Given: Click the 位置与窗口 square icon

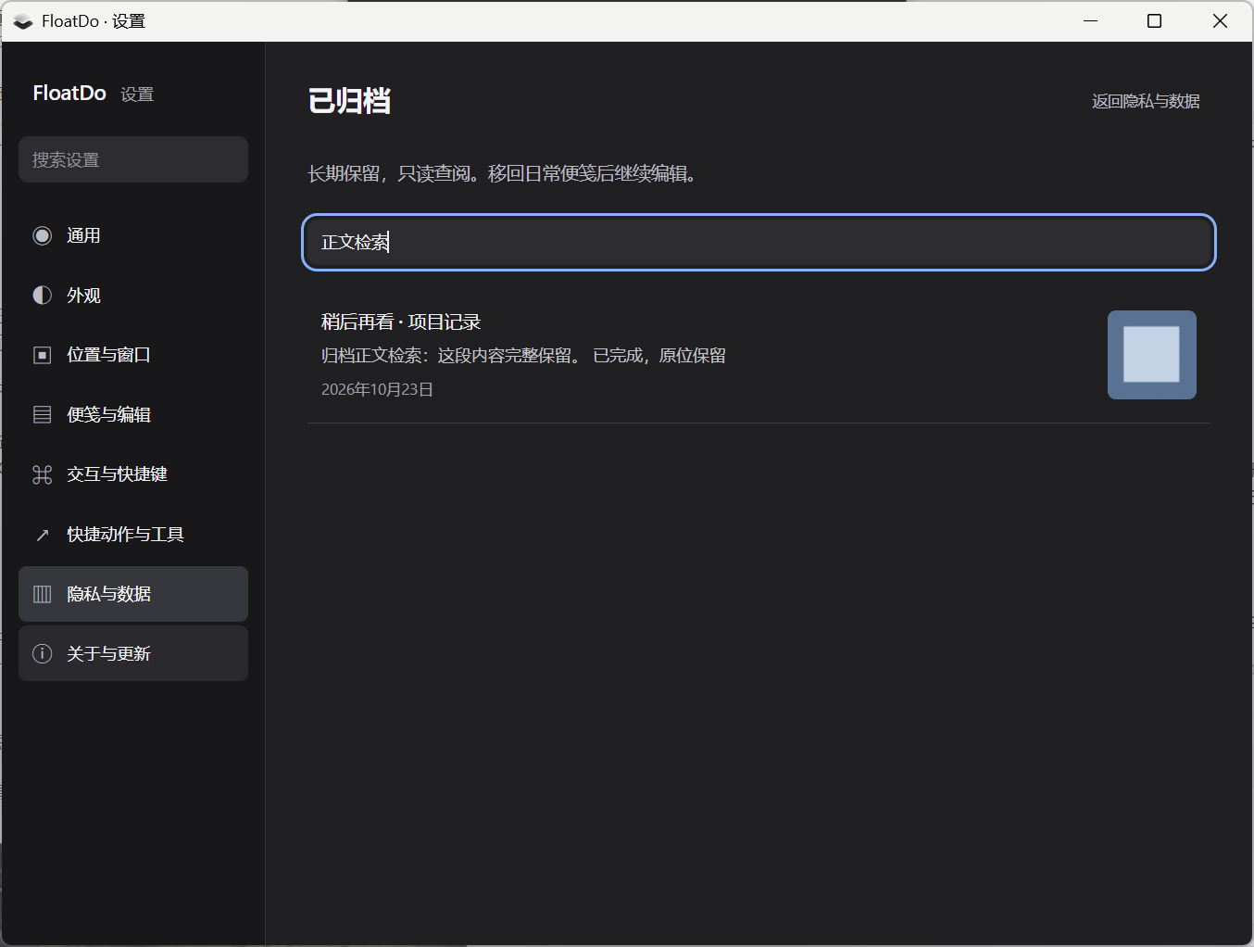Looking at the screenshot, I should click(x=43, y=355).
